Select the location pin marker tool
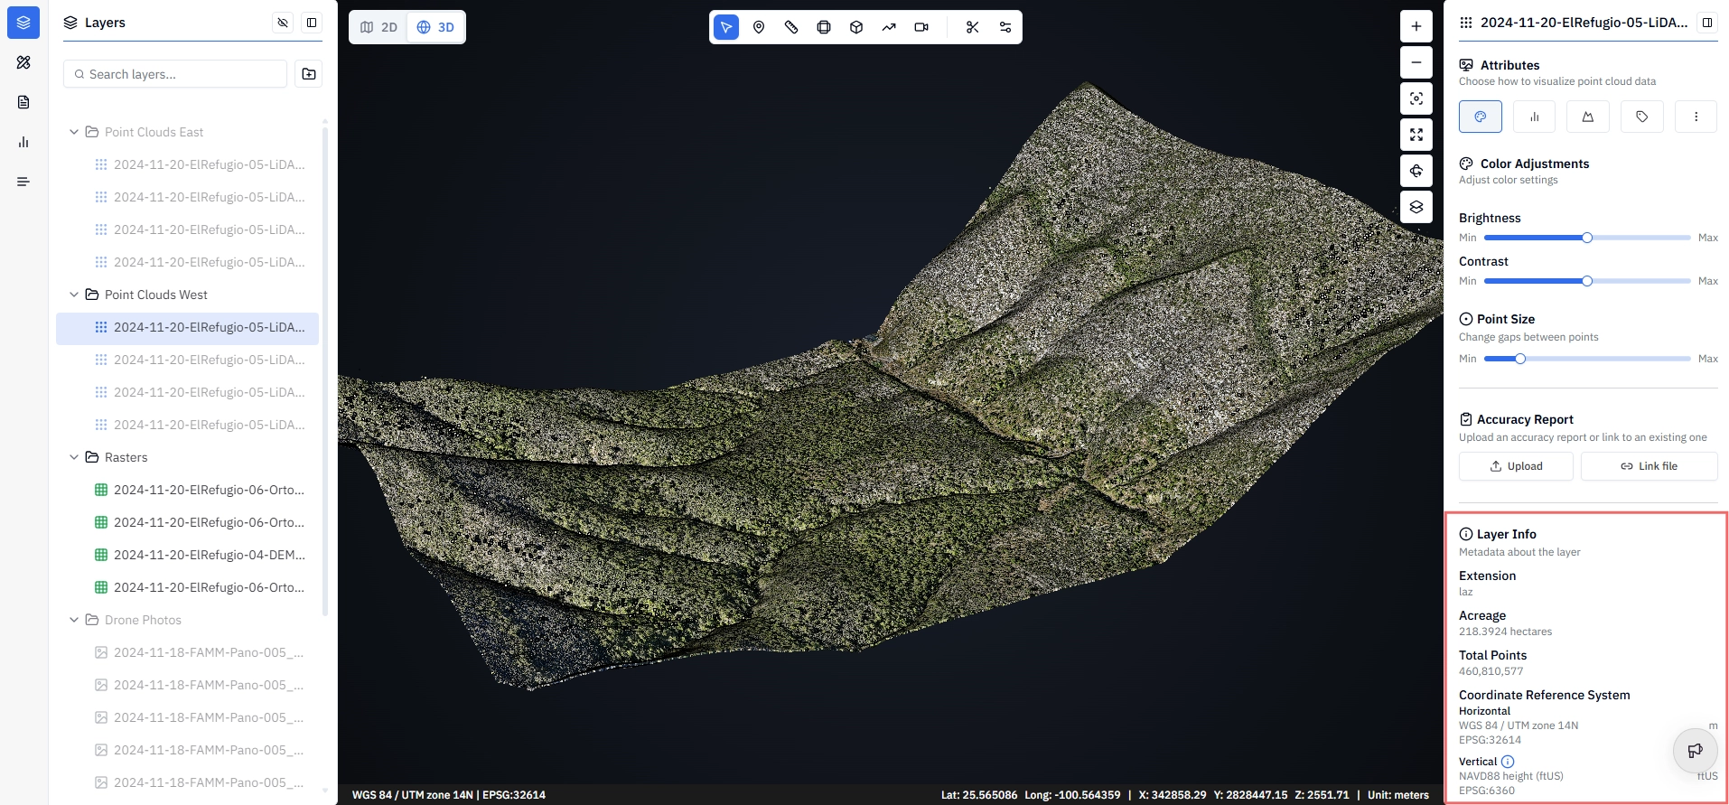Image resolution: width=1729 pixels, height=805 pixels. click(x=759, y=27)
